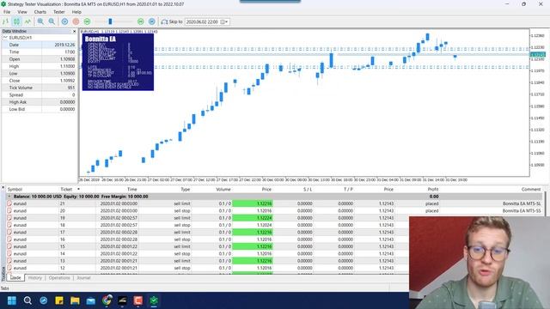Viewport: 550px width, 309px height.
Task: Sort orders by the Symbol column header
Action: coord(15,189)
